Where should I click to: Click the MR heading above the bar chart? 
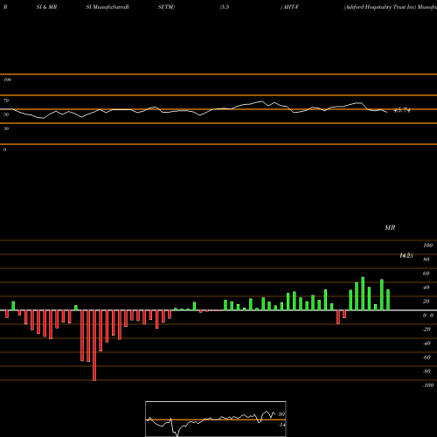tap(390, 227)
